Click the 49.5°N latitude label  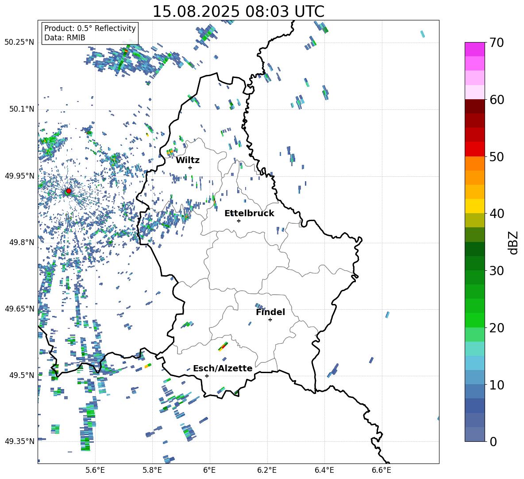[x=21, y=375]
